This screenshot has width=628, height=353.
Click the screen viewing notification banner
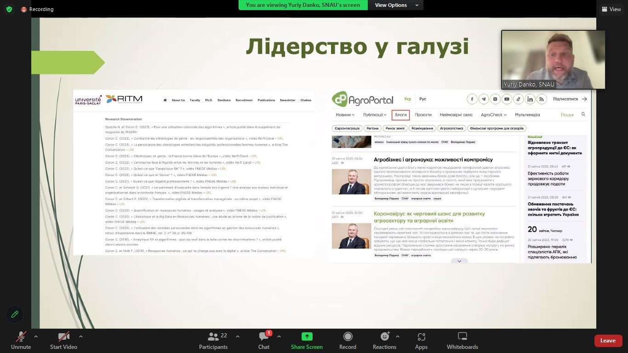(303, 5)
